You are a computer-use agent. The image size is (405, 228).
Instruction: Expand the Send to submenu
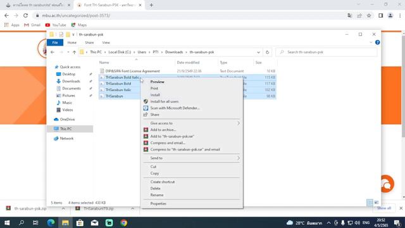tap(192, 158)
